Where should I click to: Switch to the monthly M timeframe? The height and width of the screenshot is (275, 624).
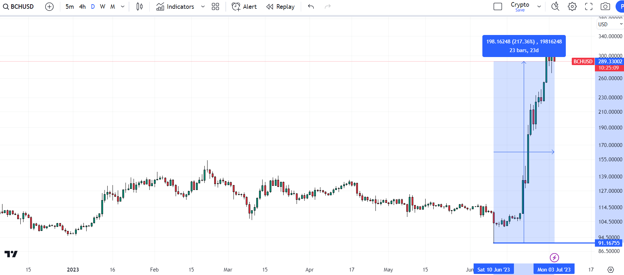pyautogui.click(x=113, y=7)
